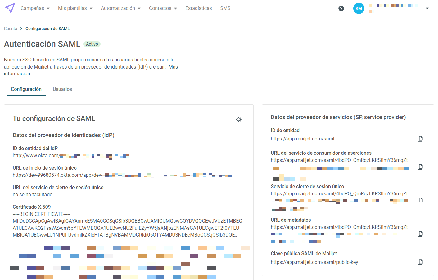Expand the Campañas dropdown menu
Viewport: 438px width, 280px height.
[35, 8]
